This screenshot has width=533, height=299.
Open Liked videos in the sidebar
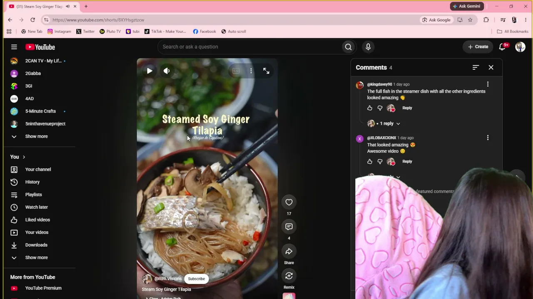coord(37,220)
